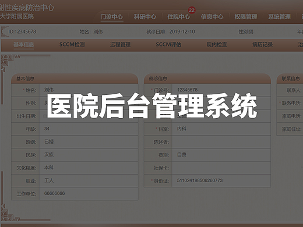Viewport: 303px width, 227px height.
Task: Switch to the 基本信息 tab
Action: 24,45
